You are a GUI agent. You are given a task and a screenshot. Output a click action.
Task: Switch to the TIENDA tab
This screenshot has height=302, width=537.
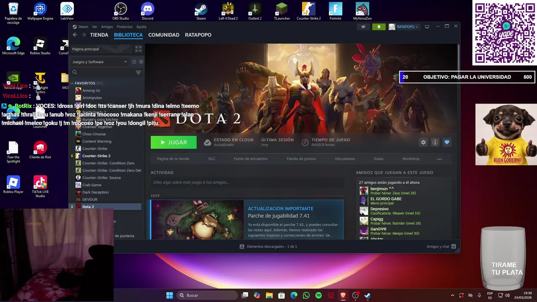(99, 35)
